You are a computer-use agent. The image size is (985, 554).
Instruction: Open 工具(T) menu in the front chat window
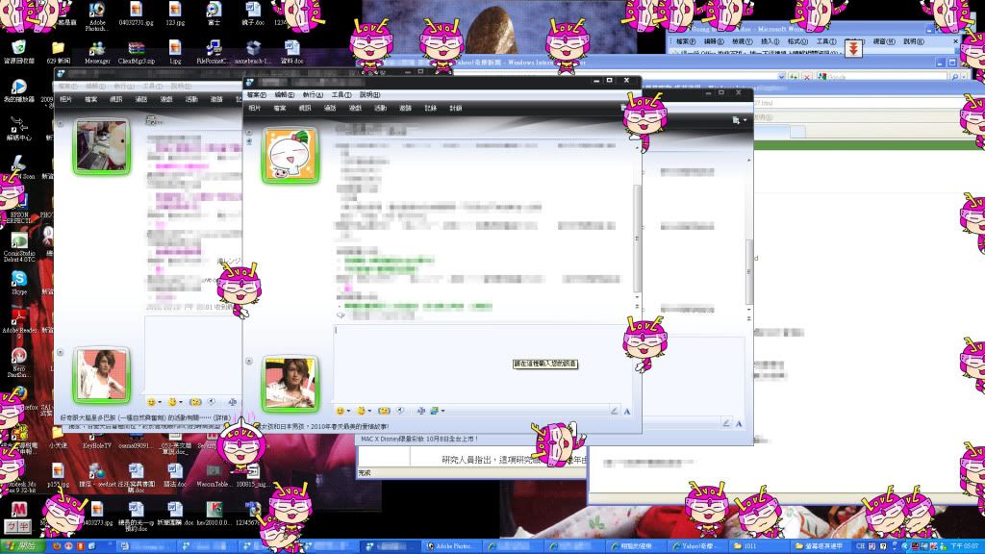[x=341, y=95]
